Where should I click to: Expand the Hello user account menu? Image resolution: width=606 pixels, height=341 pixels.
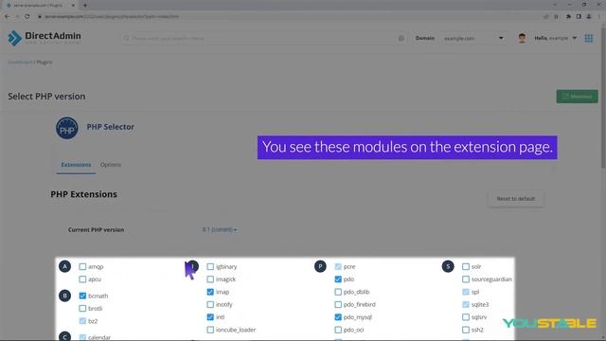click(x=556, y=38)
